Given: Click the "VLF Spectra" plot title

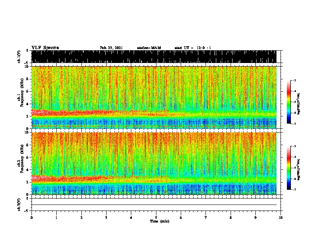Looking at the screenshot, I should pyautogui.click(x=45, y=48).
